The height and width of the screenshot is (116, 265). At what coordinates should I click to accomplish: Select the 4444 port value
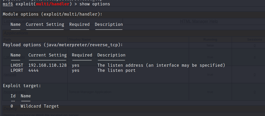pyautogui.click(x=33, y=70)
